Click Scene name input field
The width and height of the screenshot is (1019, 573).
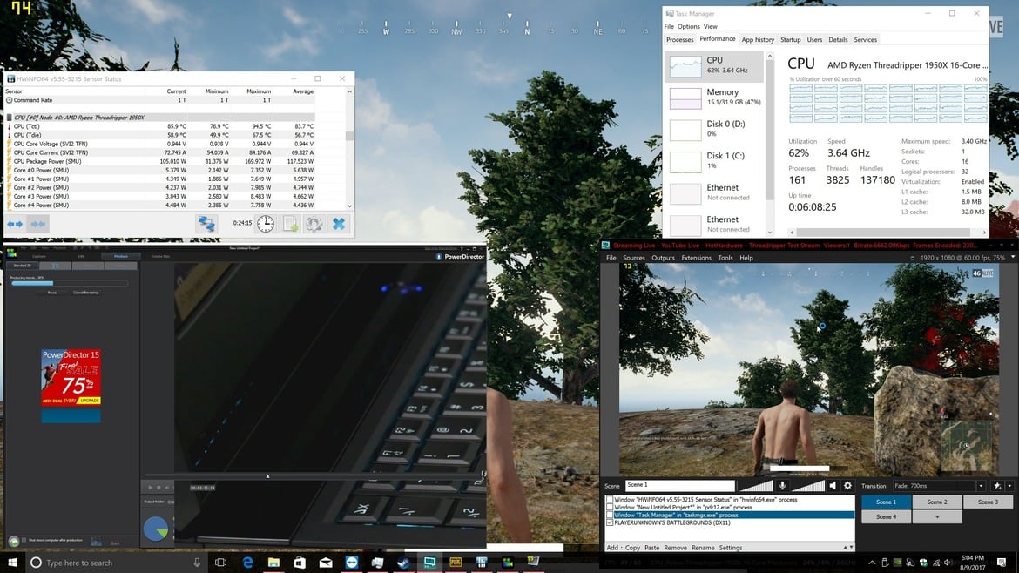point(679,485)
